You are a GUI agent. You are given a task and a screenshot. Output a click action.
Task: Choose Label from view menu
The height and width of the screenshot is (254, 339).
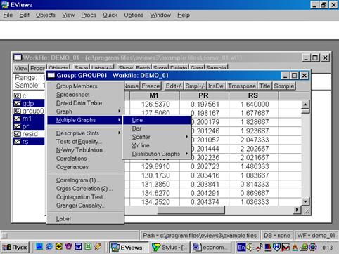coord(85,218)
